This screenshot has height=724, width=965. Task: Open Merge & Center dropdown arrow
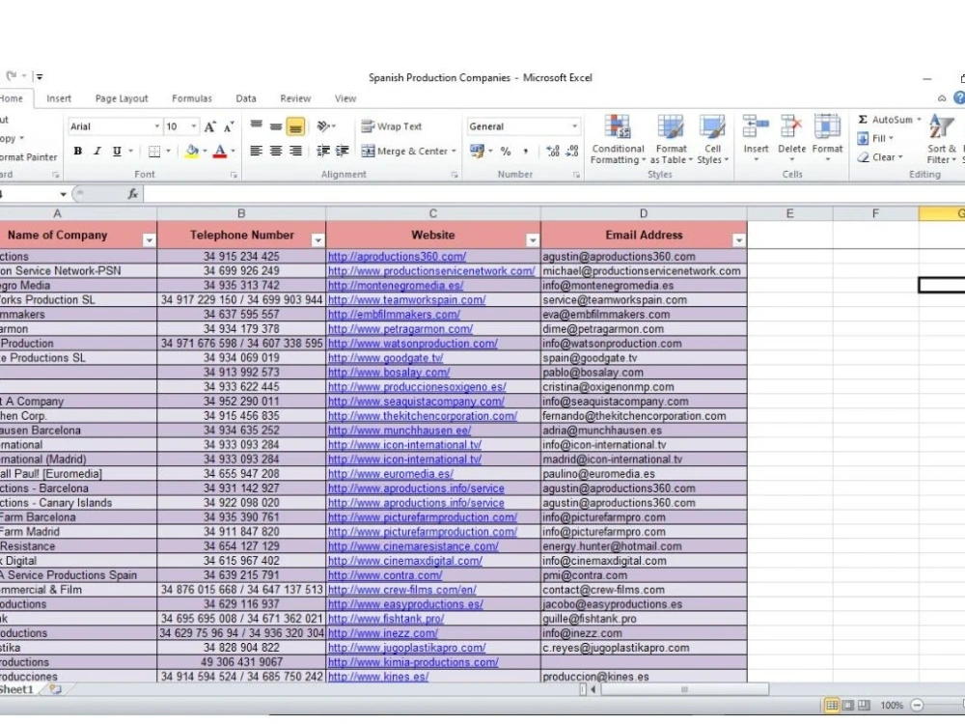pos(455,151)
